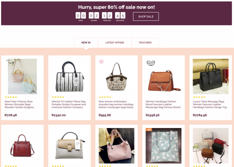Image resolution: width=234 pixels, height=167 pixels.
Task: Click the SHOP SALE button
Action: [146, 16]
